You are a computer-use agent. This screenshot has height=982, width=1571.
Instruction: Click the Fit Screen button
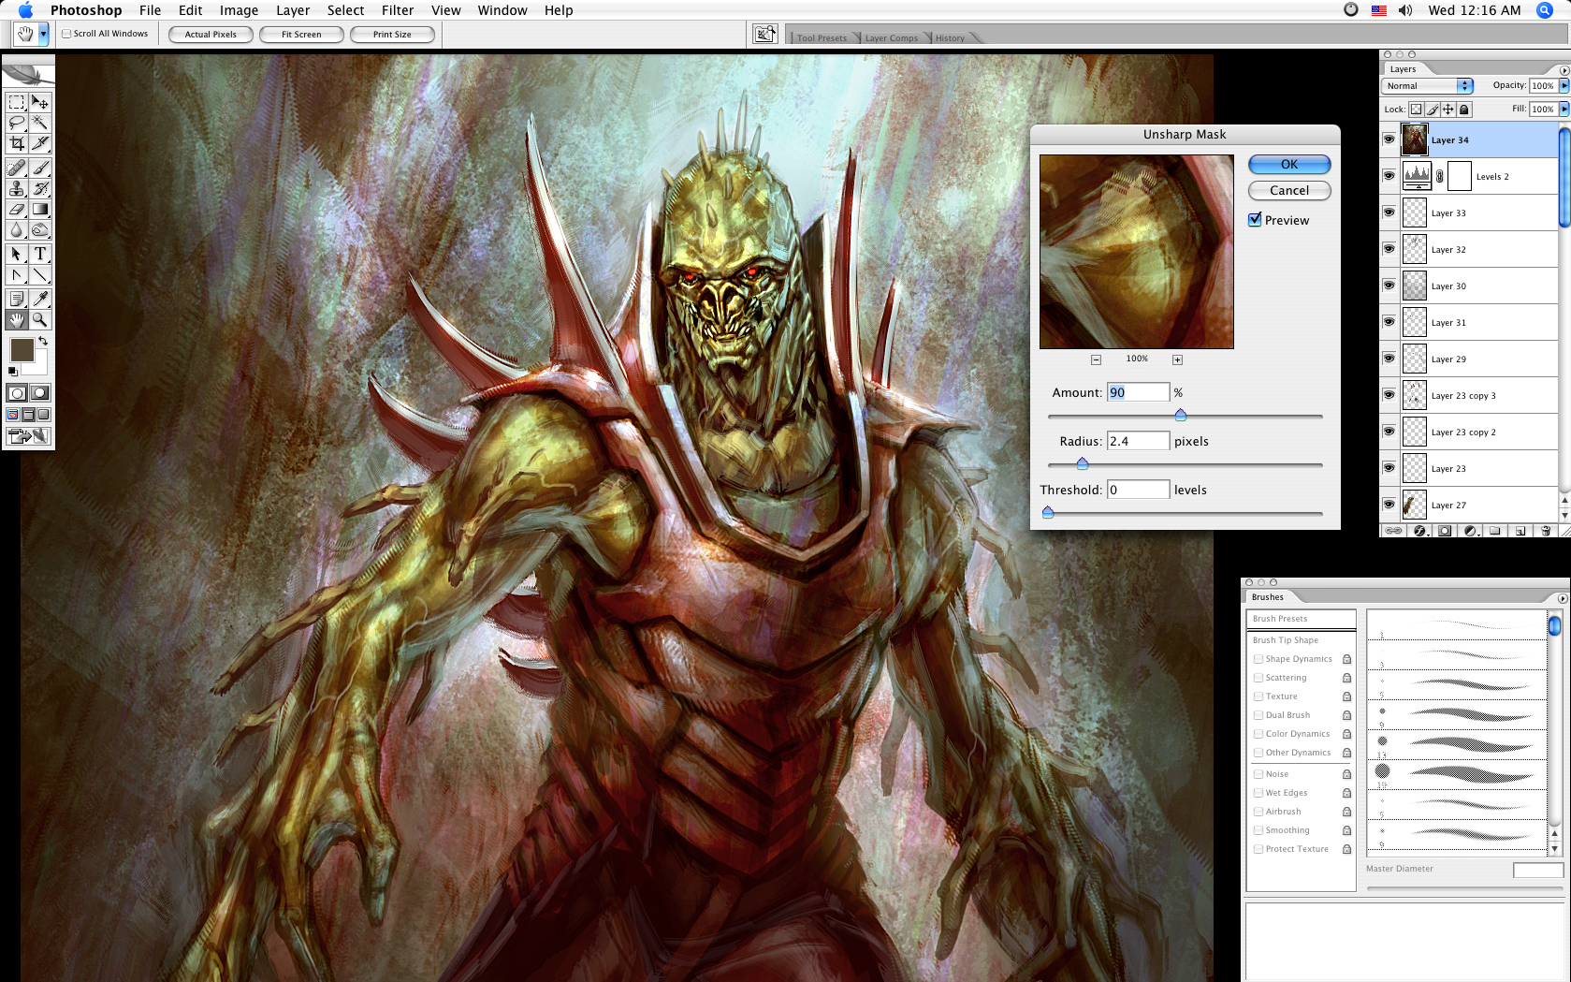tap(301, 35)
